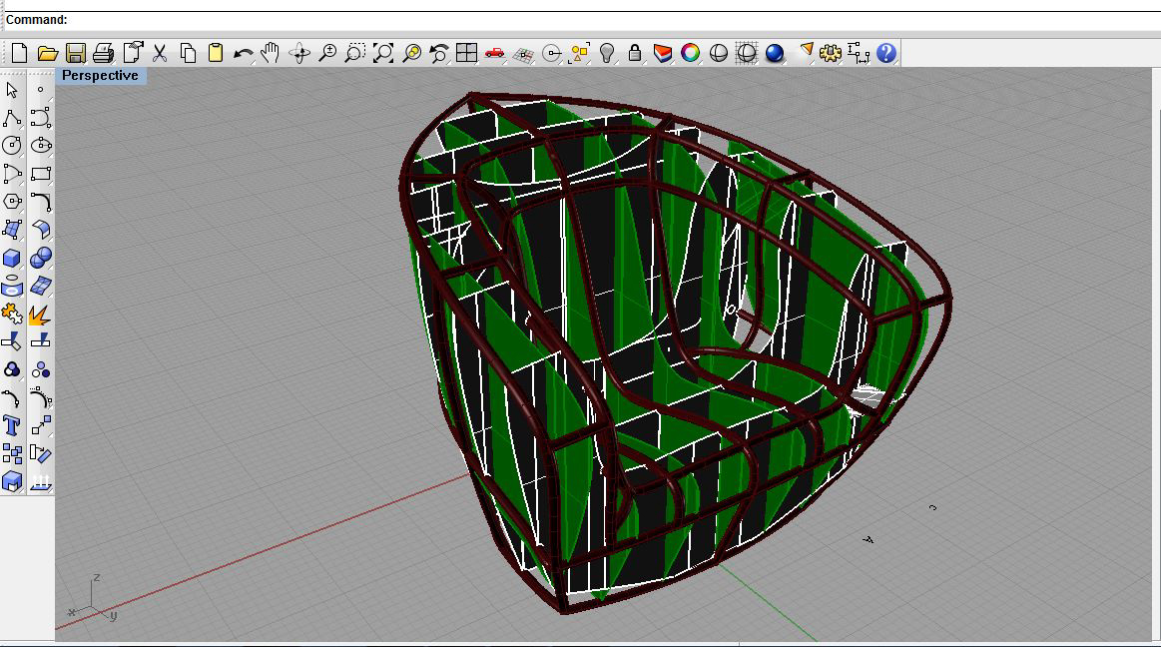This screenshot has width=1161, height=647.
Task: Click the Zoom window icon
Action: pyautogui.click(x=355, y=53)
